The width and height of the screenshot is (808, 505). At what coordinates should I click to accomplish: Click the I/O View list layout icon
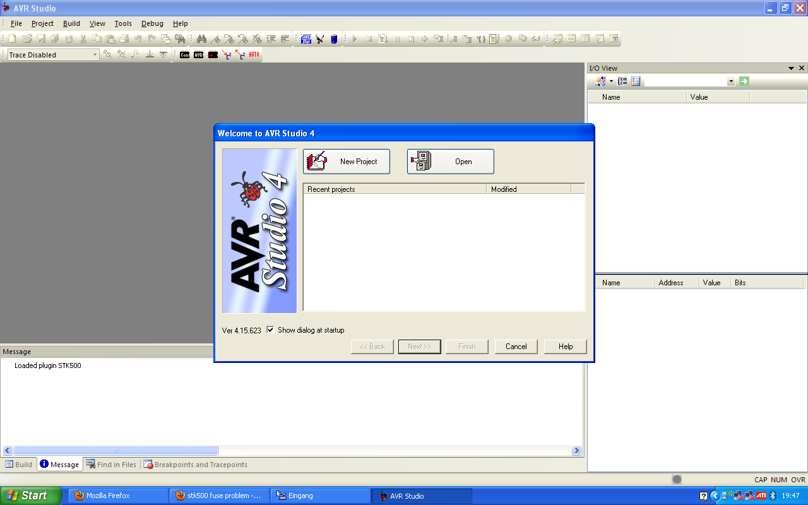[636, 81]
